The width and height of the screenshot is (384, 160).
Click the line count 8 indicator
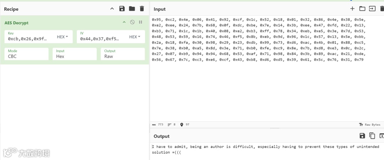(x=171, y=125)
